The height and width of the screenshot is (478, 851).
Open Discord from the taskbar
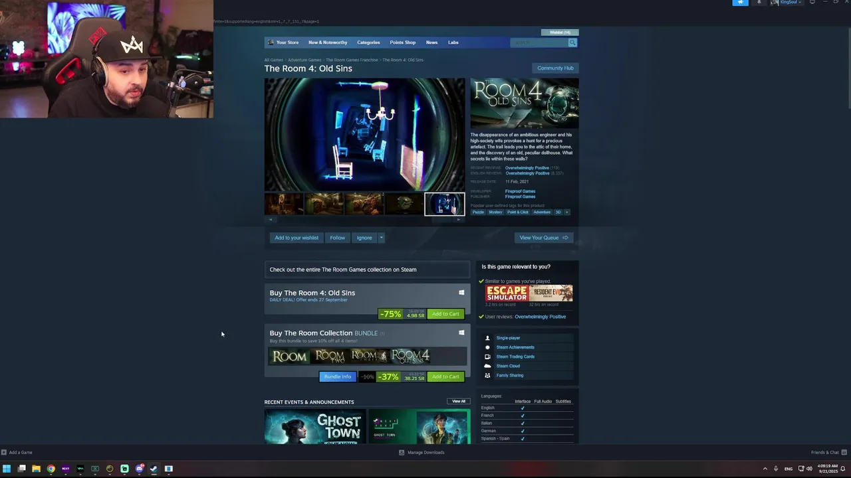139,469
